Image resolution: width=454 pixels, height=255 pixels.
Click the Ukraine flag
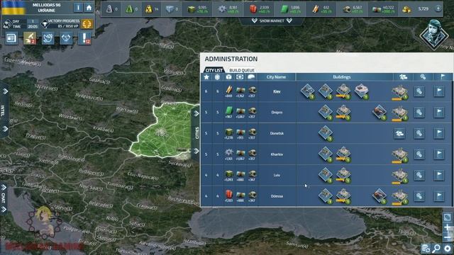click(13, 8)
